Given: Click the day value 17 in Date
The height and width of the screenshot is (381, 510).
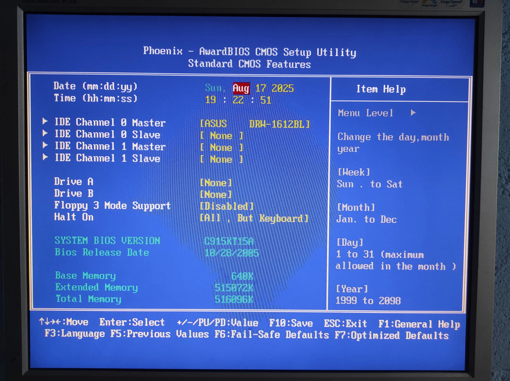Looking at the screenshot, I should pyautogui.click(x=260, y=88).
